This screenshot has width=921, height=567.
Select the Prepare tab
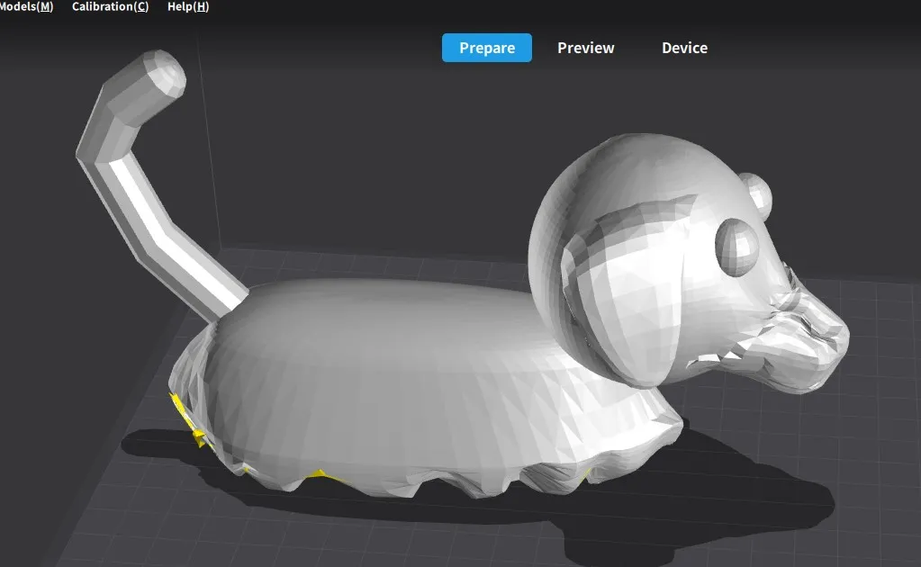tap(486, 48)
